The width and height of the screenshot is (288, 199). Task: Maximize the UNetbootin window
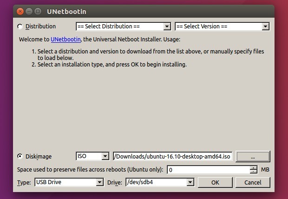point(38,12)
